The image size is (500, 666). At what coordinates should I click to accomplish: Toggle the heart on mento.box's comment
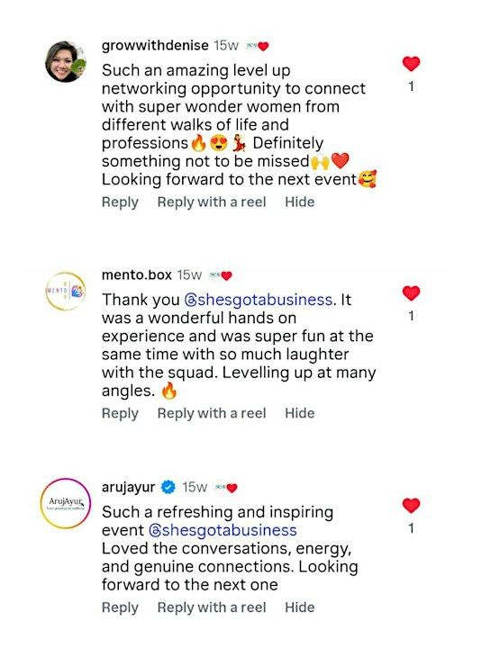411,293
